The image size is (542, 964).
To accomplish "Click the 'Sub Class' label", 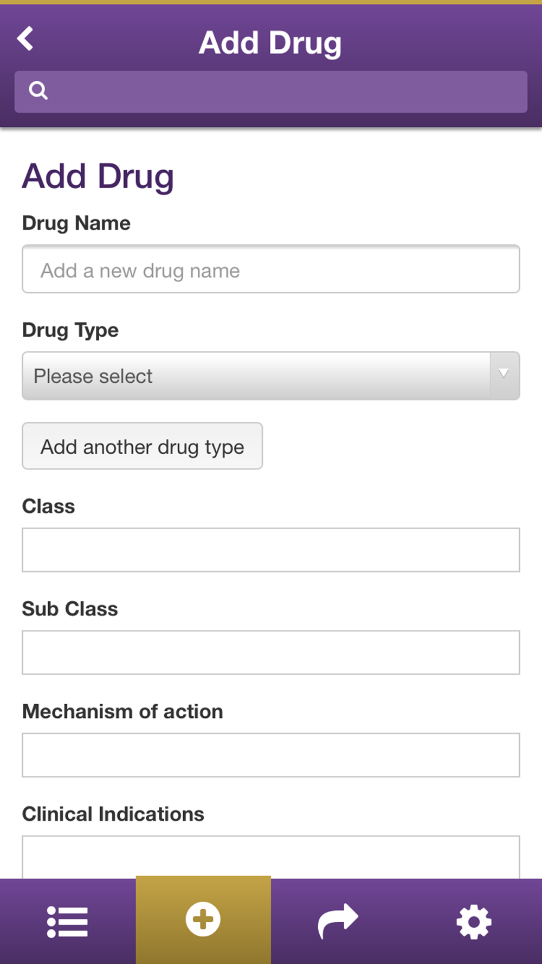I will coord(69,608).
